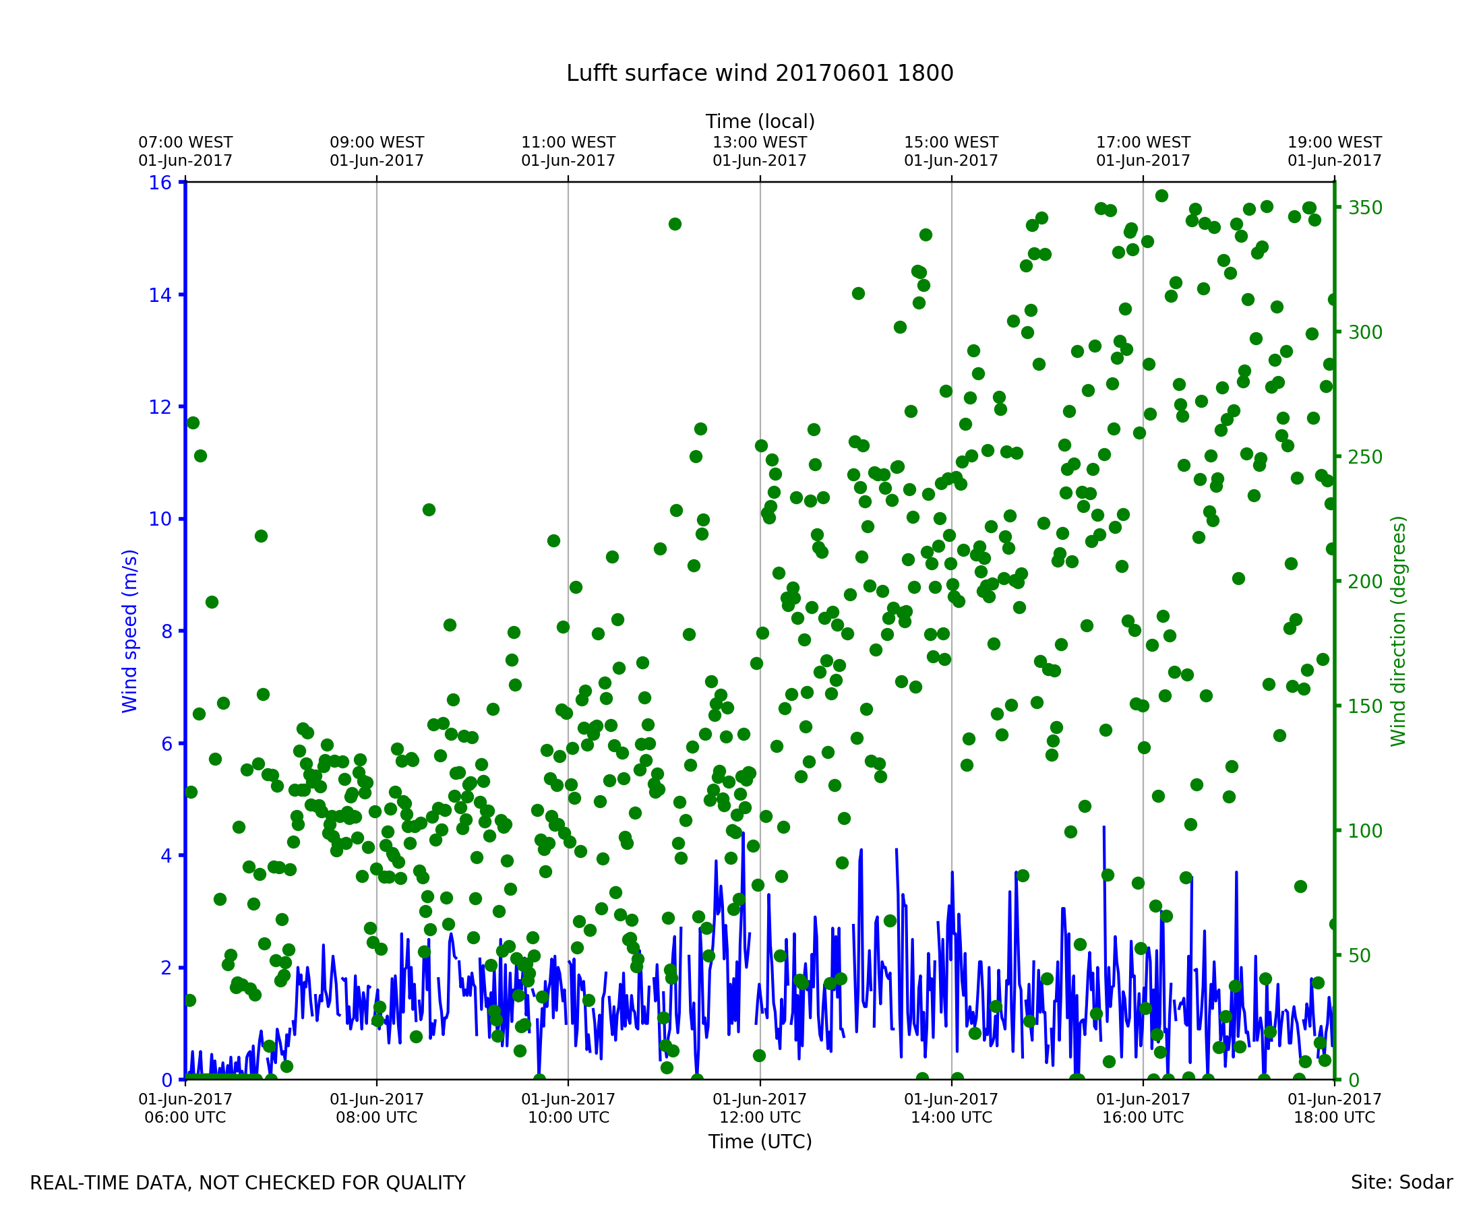Click the green '50' direction tick label

(x=1360, y=956)
